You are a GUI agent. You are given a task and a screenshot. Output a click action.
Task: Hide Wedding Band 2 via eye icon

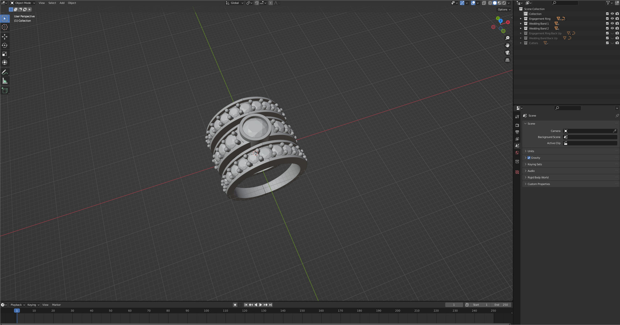[x=612, y=28]
